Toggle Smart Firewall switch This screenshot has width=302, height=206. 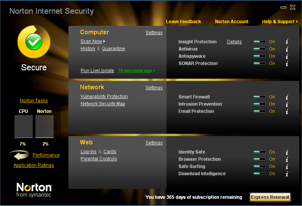[x=259, y=97]
